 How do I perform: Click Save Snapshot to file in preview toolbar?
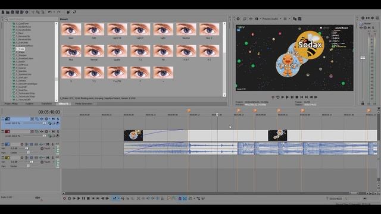(x=299, y=18)
